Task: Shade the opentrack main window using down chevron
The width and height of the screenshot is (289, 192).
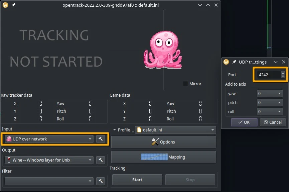Action: coord(200,5)
